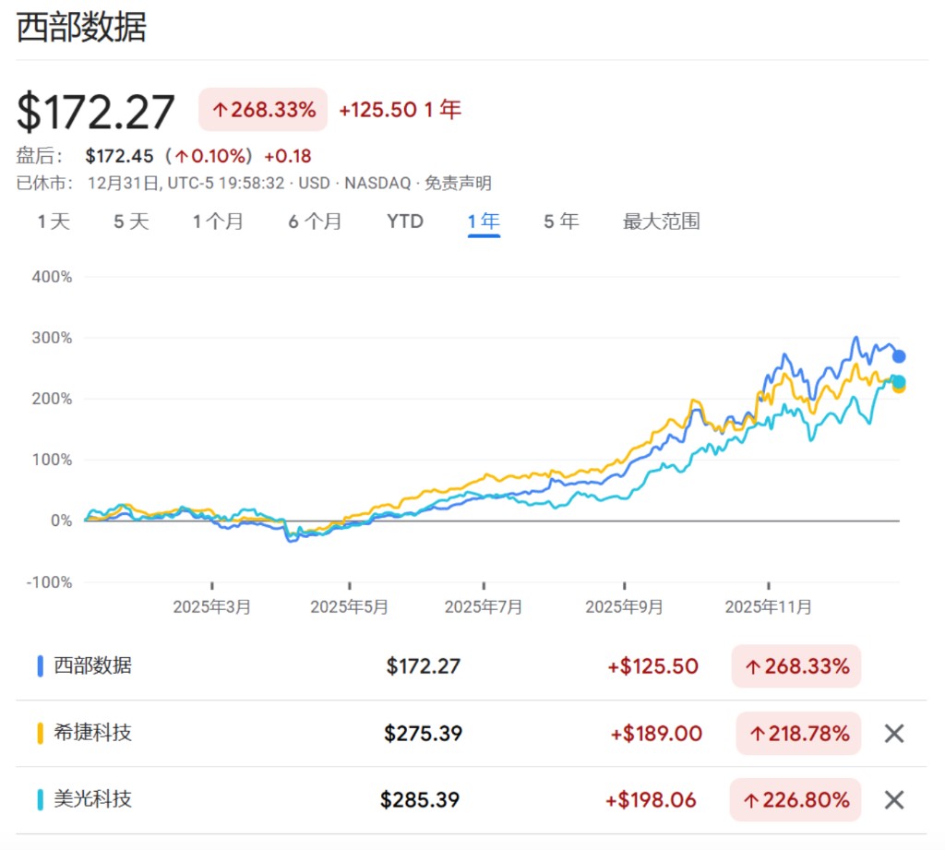
Task: Click the blue color marker beside 西部数据
Action: click(41, 666)
